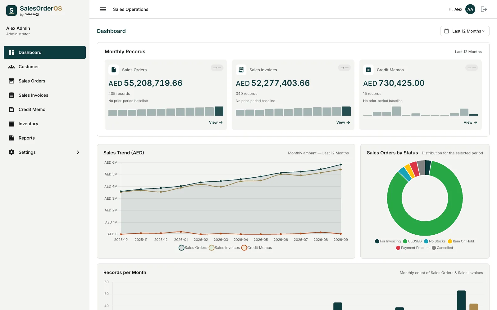Expand the Settings submenu chevron
Screen dimensions: 497x310
[x=78, y=152]
